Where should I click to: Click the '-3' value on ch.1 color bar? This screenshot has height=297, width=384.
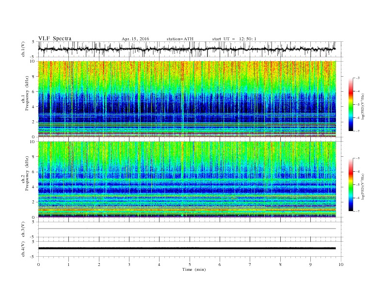[x=358, y=78]
